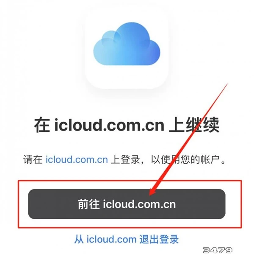Viewport: 254px width, 254px height.
Task: Click icloud.com text in the sign-out link
Action: click(x=111, y=239)
